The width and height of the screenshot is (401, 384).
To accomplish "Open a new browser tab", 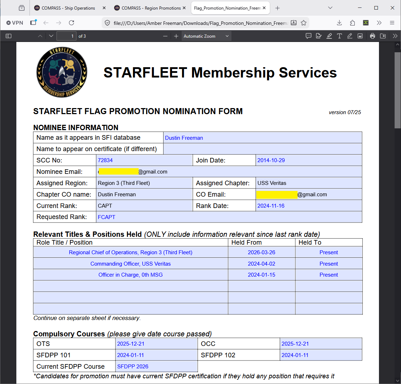I will [278, 8].
